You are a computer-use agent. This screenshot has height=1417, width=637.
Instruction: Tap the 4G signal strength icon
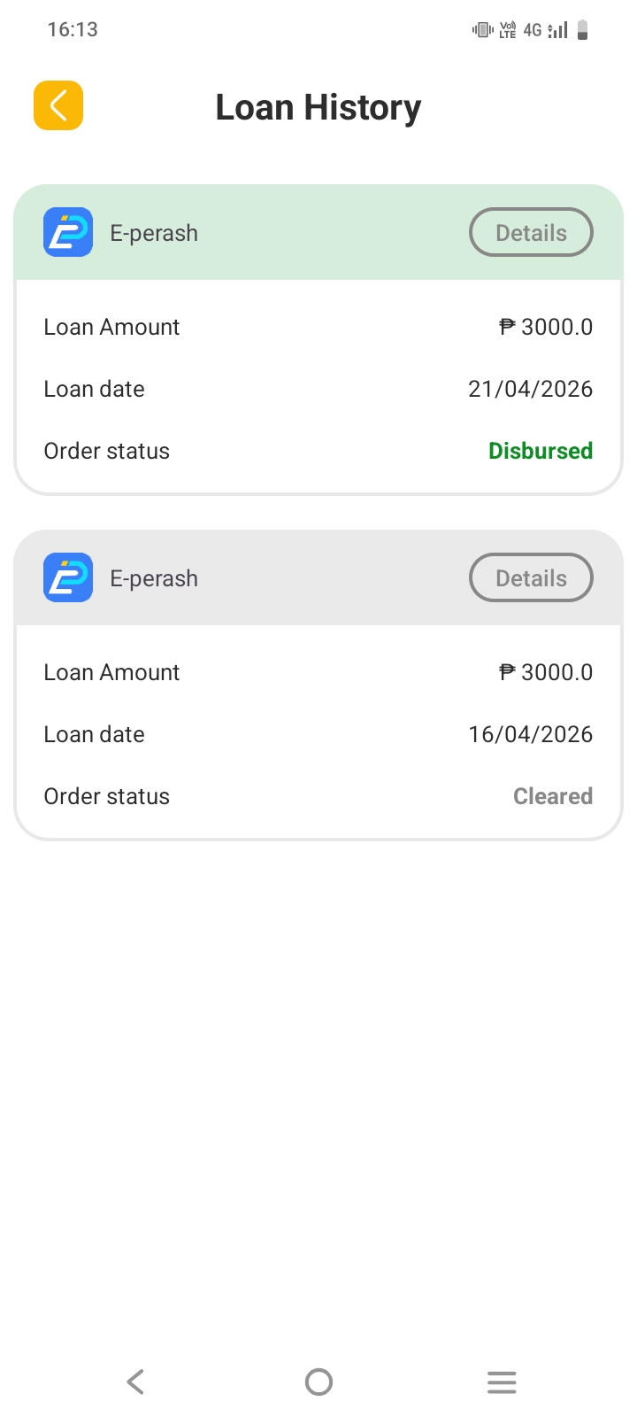pyautogui.click(x=557, y=30)
